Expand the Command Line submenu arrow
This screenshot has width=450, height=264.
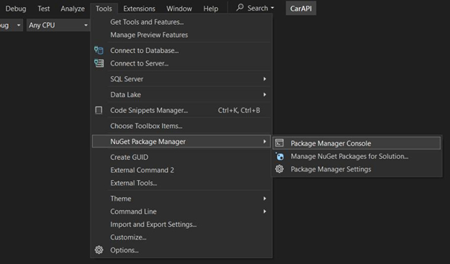265,211
